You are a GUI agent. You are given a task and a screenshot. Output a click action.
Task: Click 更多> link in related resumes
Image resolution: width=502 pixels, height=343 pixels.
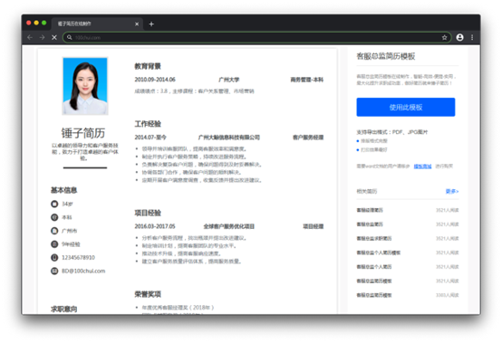pyautogui.click(x=452, y=191)
